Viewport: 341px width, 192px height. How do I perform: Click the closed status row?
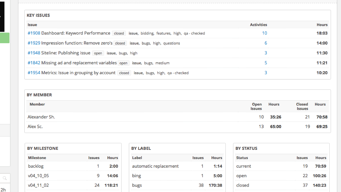[x=281, y=185]
